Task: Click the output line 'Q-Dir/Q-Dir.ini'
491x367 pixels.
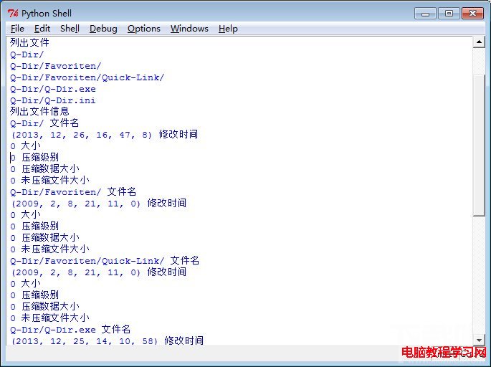Action: point(53,100)
